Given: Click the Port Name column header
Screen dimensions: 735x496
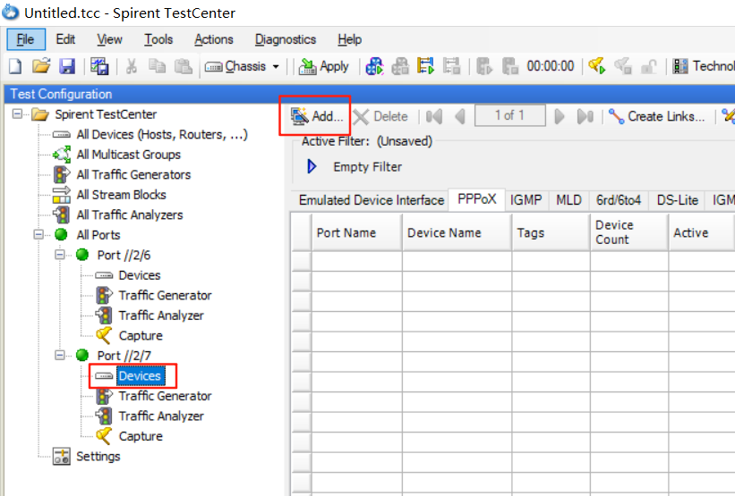Looking at the screenshot, I should tap(356, 232).
